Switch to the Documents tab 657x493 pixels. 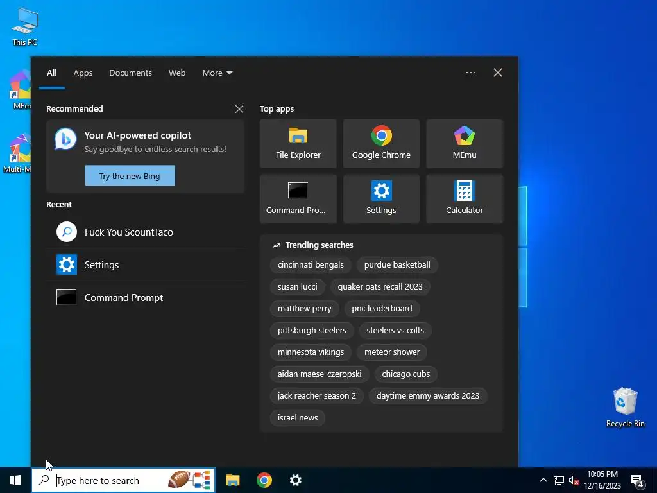tap(130, 73)
